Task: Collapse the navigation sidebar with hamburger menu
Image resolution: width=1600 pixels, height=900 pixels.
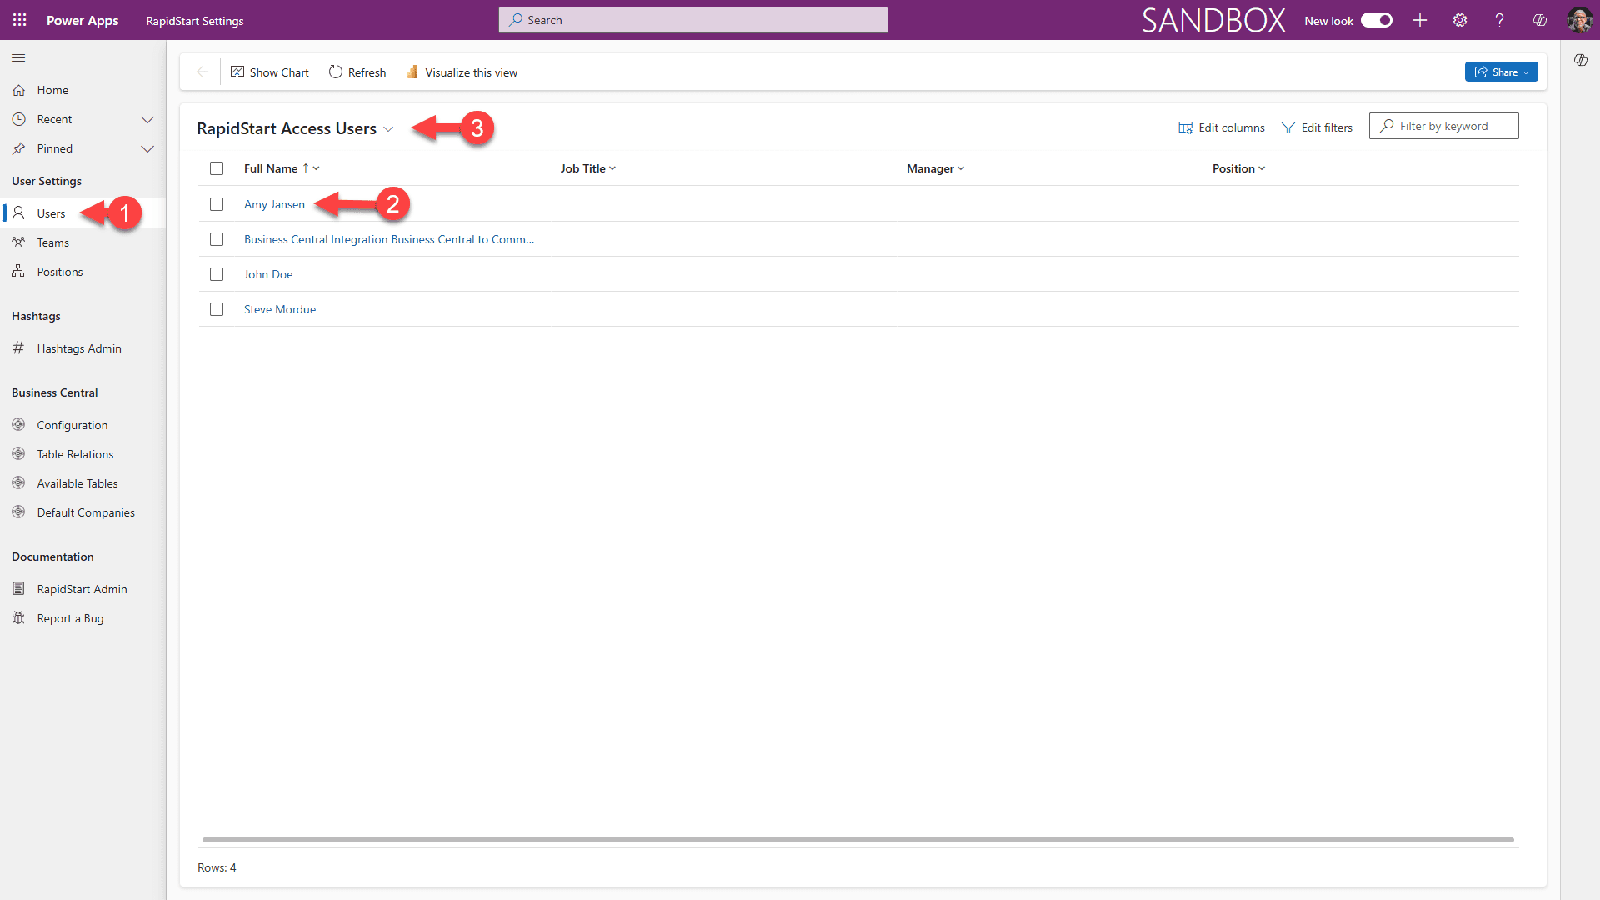Action: pos(18,57)
